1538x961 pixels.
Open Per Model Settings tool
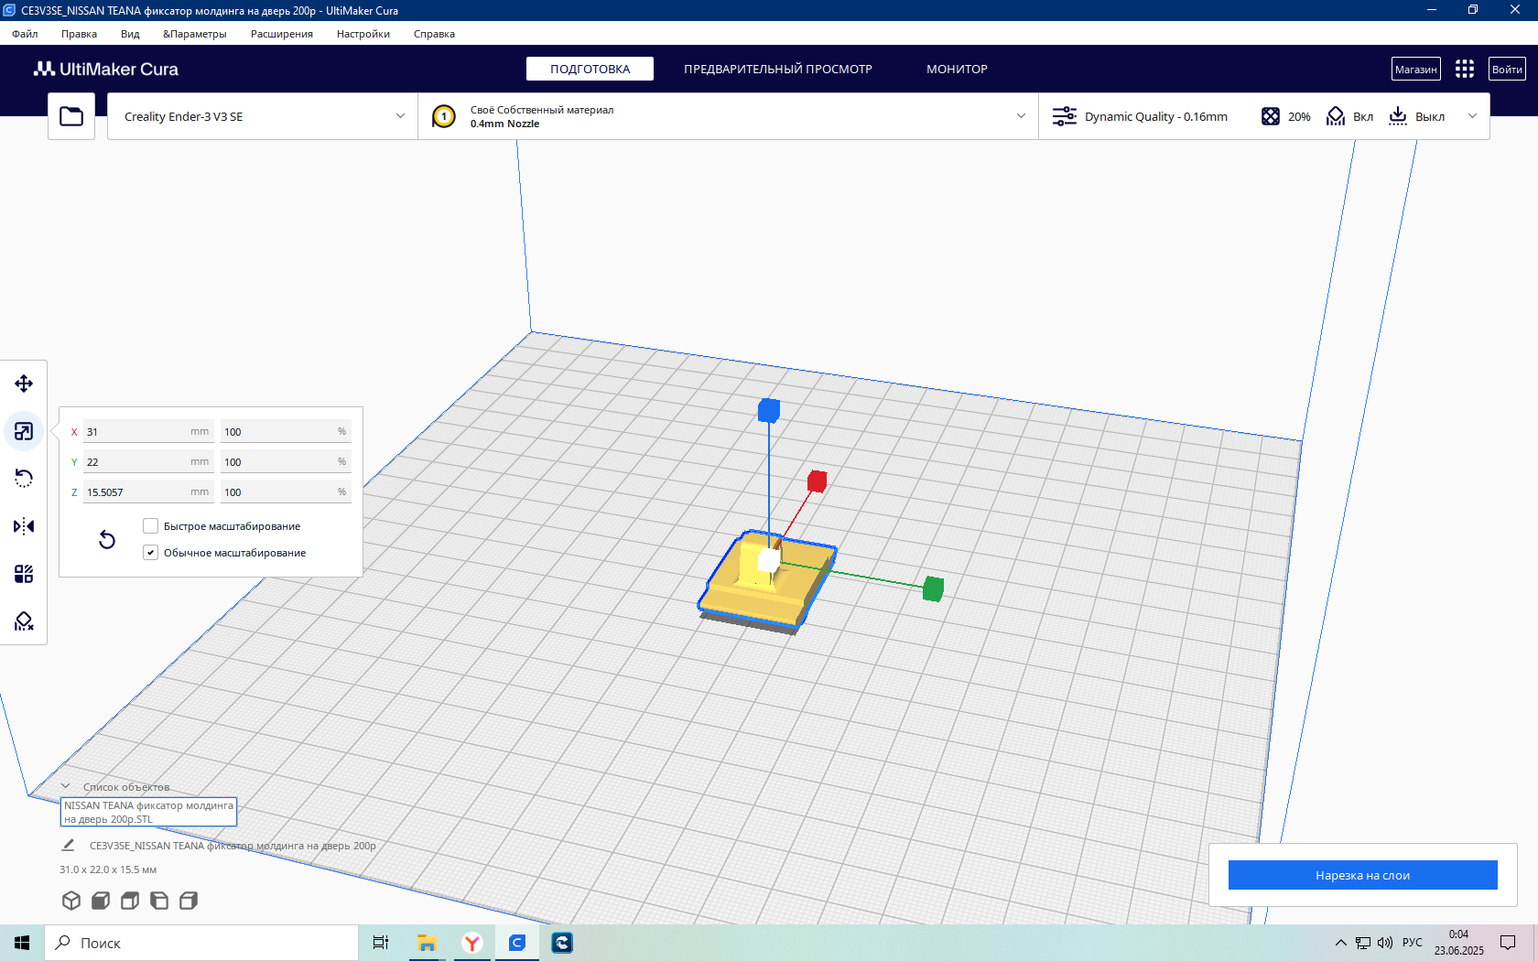(24, 574)
